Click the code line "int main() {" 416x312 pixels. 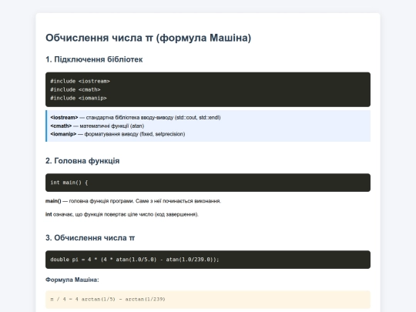coord(69,183)
